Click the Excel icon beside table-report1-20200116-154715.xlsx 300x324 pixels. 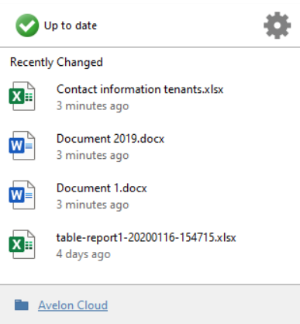[x=22, y=244]
